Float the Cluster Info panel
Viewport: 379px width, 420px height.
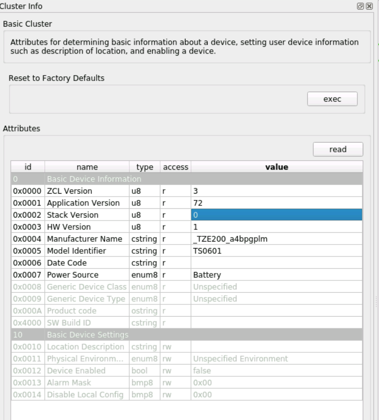pyautogui.click(x=360, y=6)
